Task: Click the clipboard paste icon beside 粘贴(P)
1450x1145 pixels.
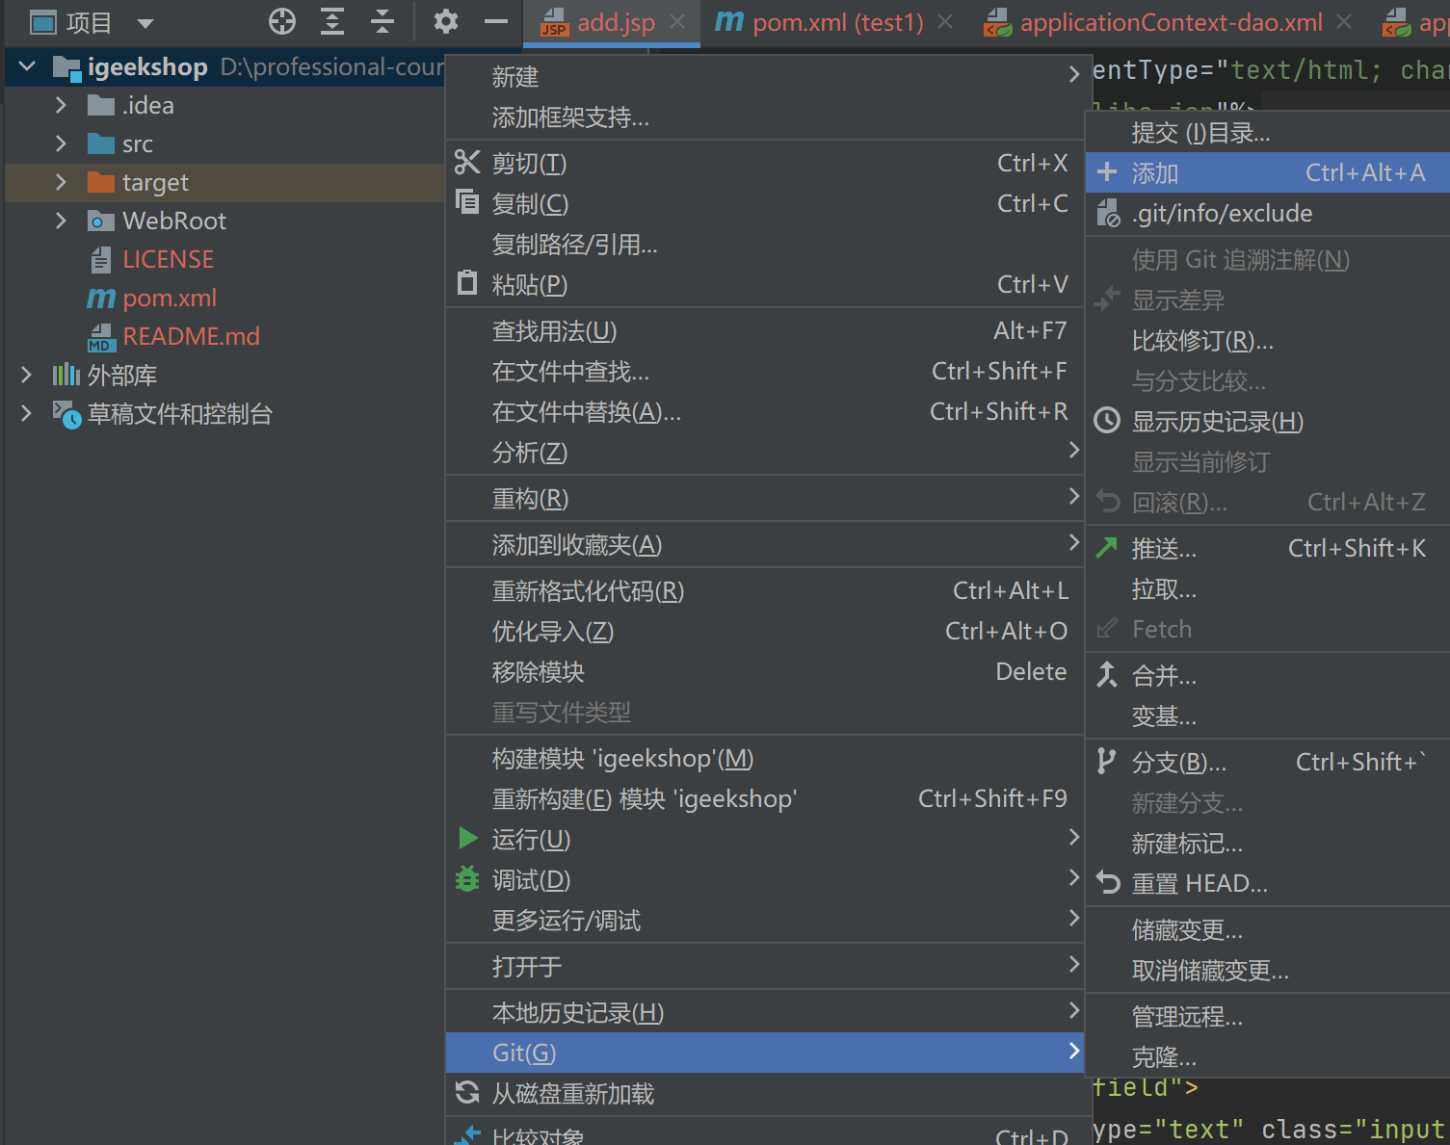Action: point(467,282)
